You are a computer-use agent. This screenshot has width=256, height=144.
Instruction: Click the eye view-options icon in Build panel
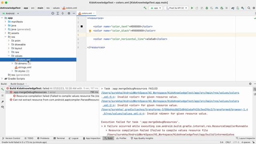2,107
